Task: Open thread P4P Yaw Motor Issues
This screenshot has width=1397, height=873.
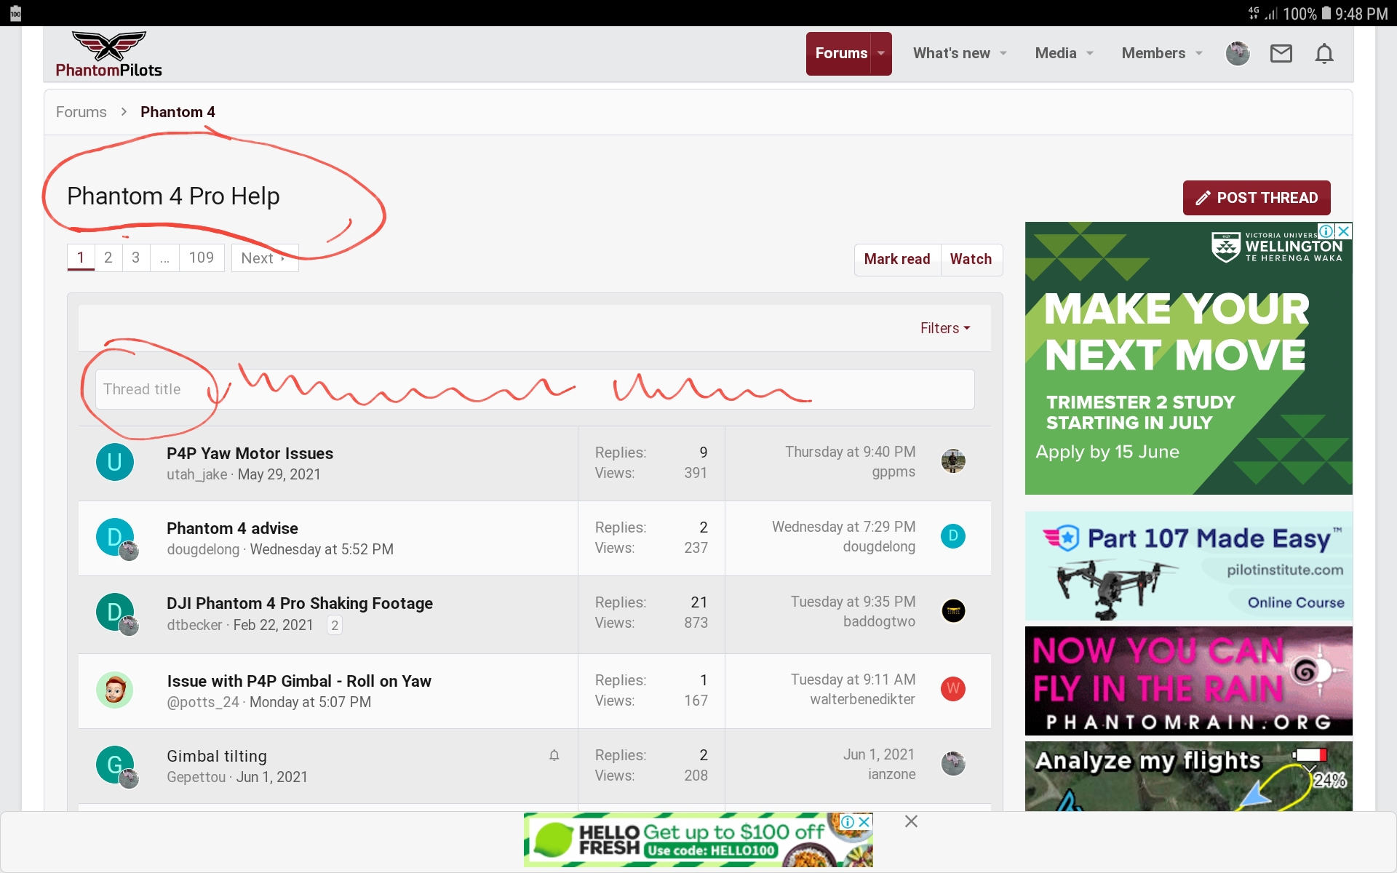Action: (x=250, y=453)
